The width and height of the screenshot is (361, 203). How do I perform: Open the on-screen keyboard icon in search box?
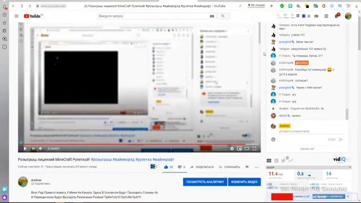pos(212,16)
